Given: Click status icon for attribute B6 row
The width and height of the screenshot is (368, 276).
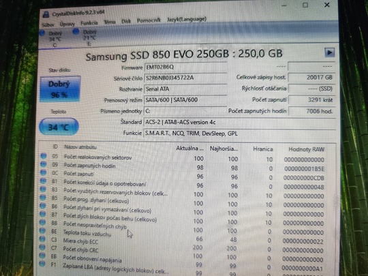Looking at the screenshot, I should [x=43, y=205].
